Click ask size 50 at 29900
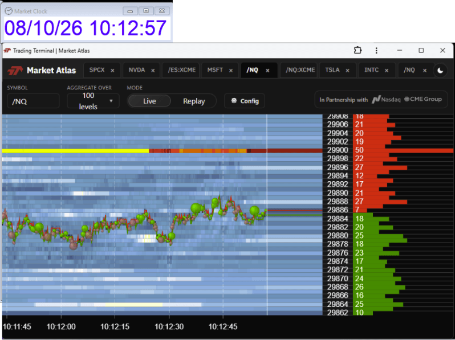 [x=360, y=150]
